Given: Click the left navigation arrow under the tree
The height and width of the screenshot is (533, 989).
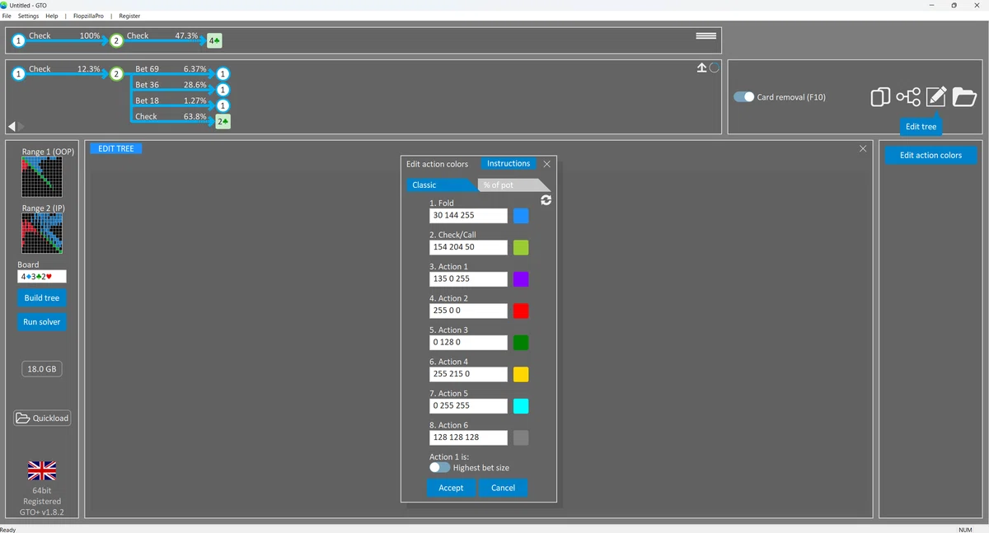Looking at the screenshot, I should (12, 126).
